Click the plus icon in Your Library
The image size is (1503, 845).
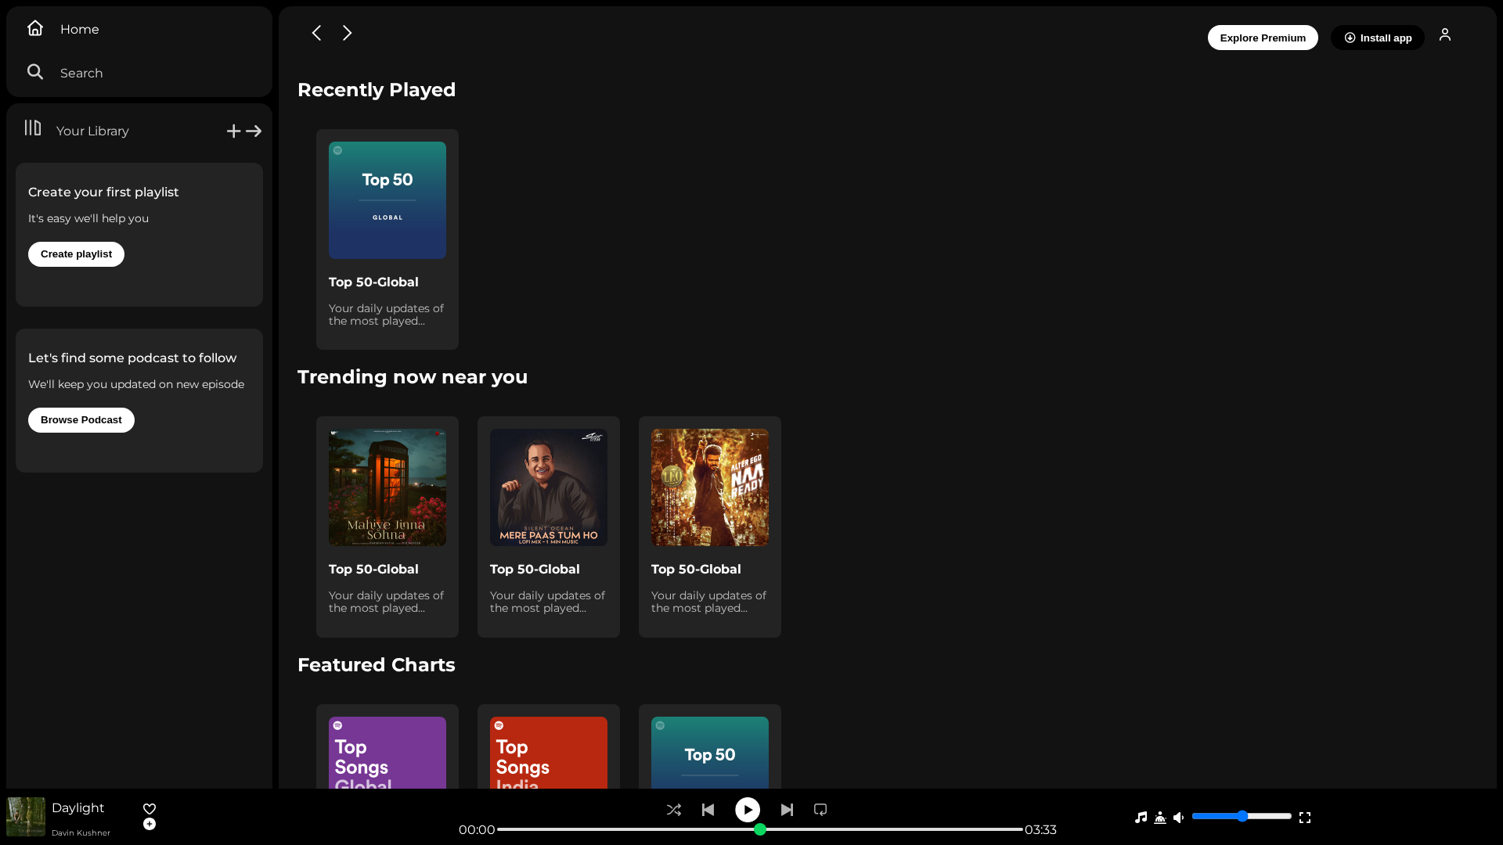tap(233, 131)
